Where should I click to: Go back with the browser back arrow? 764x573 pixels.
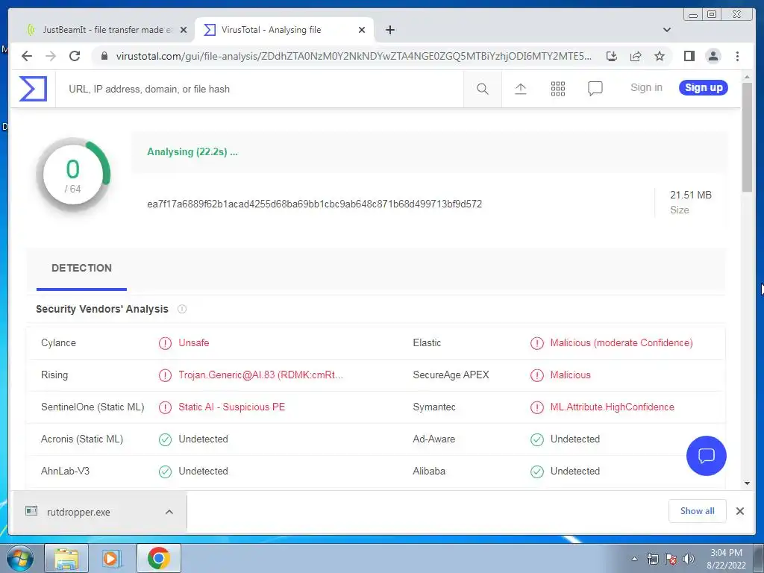point(27,56)
